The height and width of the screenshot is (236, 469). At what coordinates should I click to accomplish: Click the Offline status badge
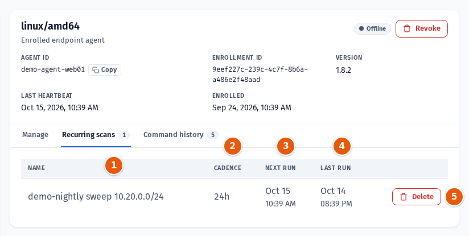[372, 28]
